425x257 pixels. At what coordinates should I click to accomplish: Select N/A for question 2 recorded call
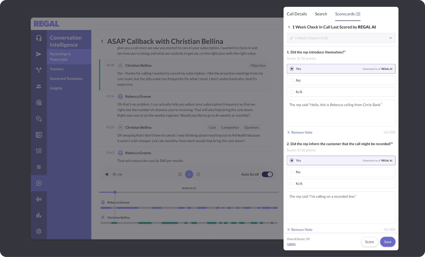pos(341,184)
